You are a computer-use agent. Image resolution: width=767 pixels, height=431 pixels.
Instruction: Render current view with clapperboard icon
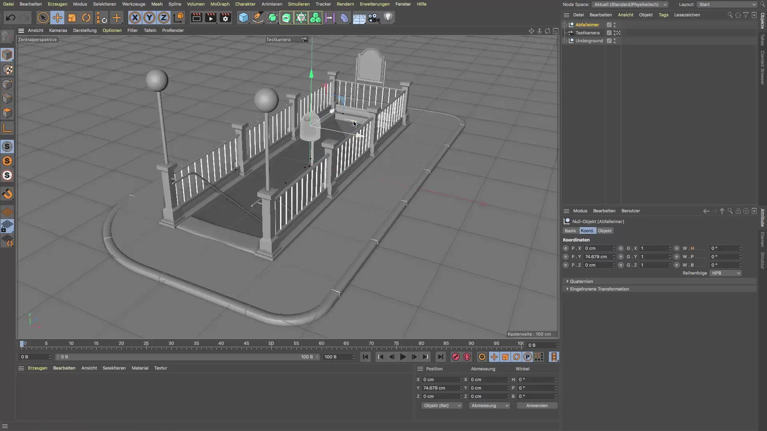coord(196,18)
